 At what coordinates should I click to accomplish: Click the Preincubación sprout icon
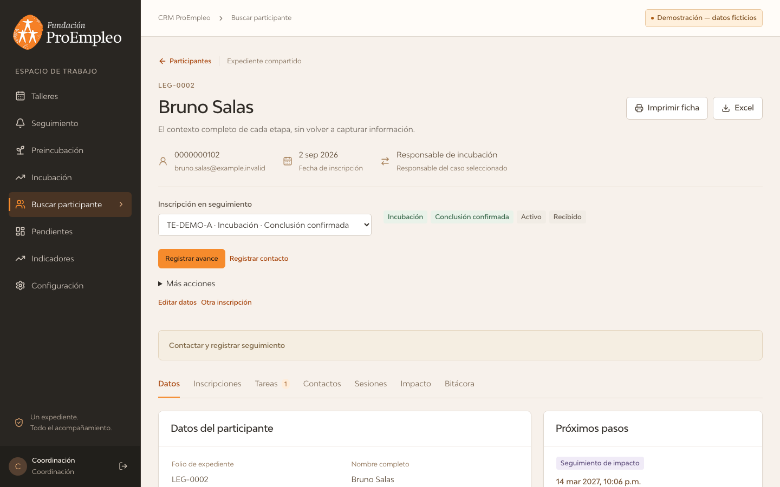tap(20, 150)
